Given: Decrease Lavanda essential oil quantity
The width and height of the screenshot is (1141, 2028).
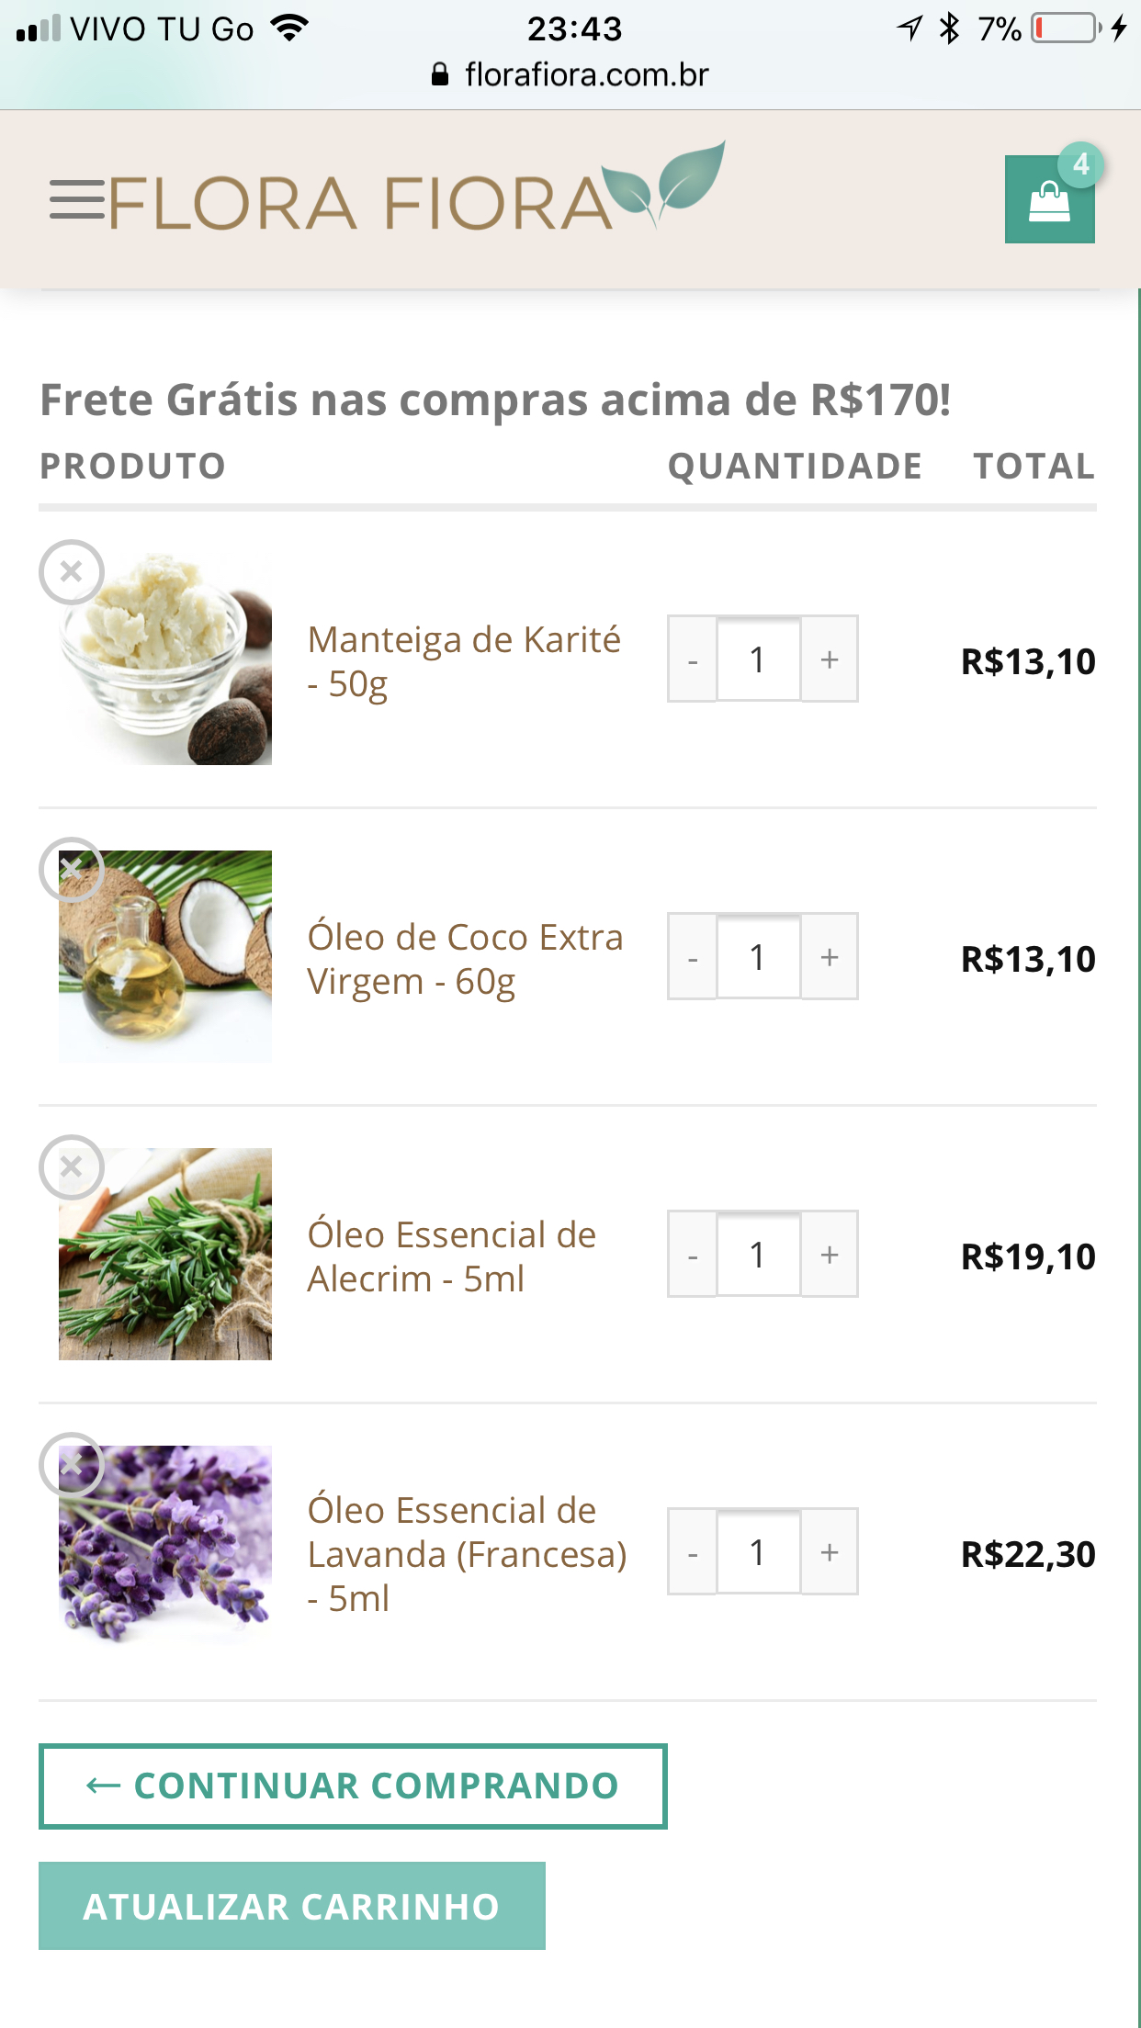Looking at the screenshot, I should click(693, 1552).
